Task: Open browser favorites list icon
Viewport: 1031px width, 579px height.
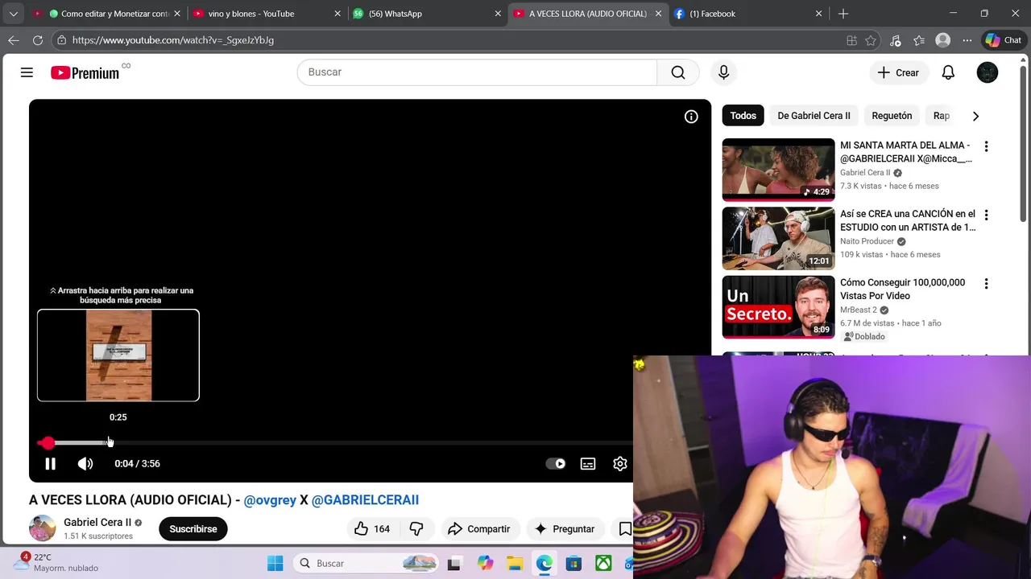Action: (x=919, y=40)
